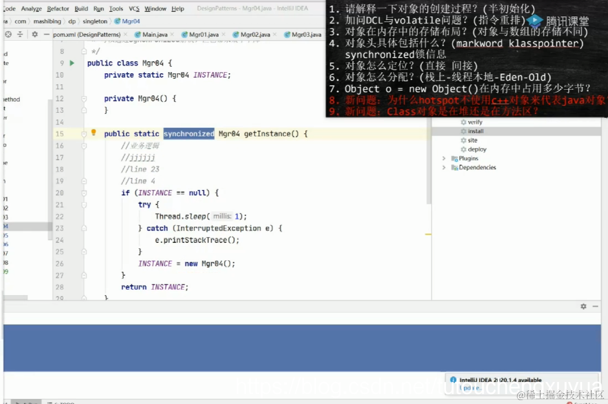Open project panel gear settings icon
Screen dimensions: 608x404
35,35
